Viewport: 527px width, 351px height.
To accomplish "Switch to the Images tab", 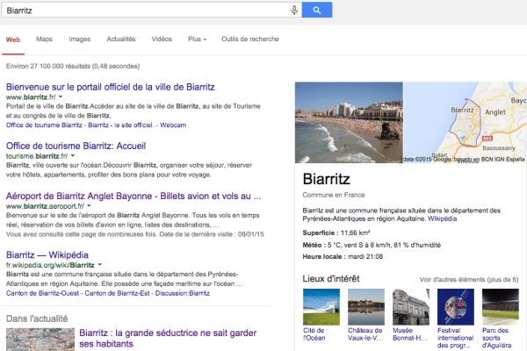I will coord(80,39).
